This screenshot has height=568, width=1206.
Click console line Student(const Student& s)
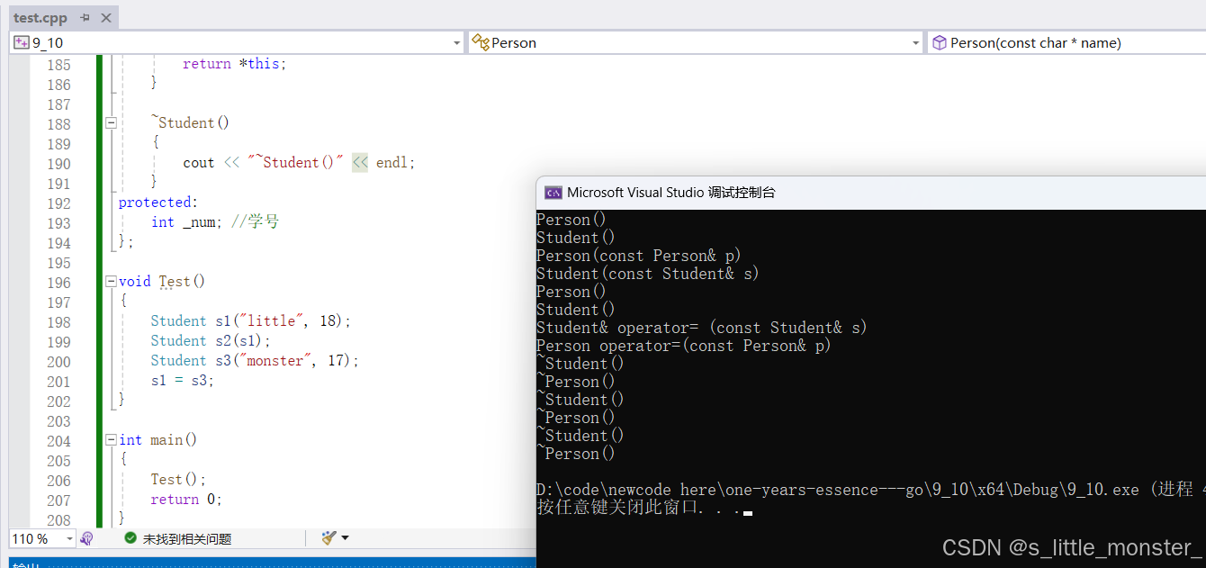point(648,274)
